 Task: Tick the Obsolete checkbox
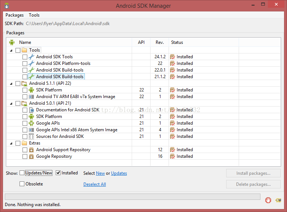click(x=22, y=184)
